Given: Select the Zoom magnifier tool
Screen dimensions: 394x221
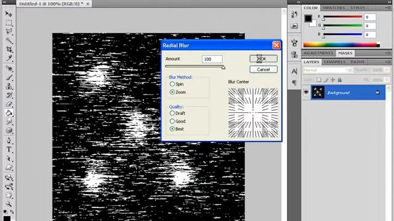Looking at the screenshot, I should coord(9,204).
